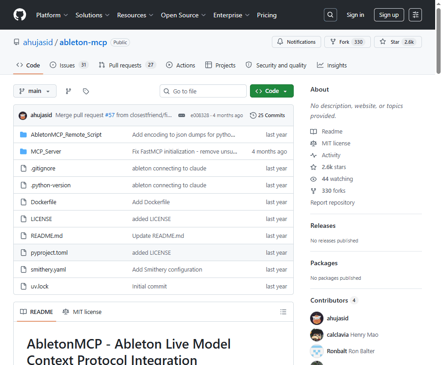Open the ahujasid owner link

(38, 42)
